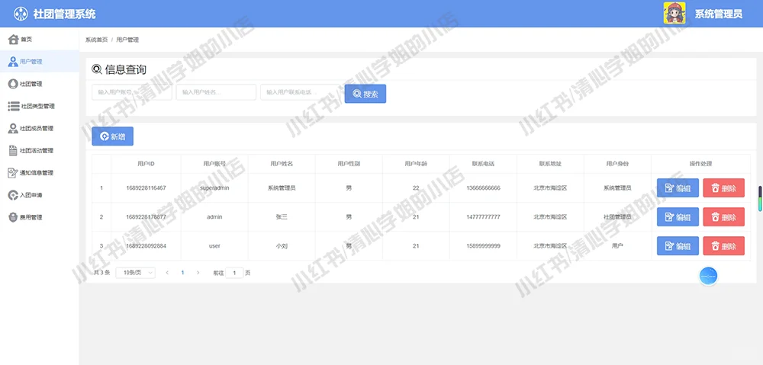This screenshot has width=763, height=365.
Task: Delete the superadmin user row
Action: pos(723,188)
